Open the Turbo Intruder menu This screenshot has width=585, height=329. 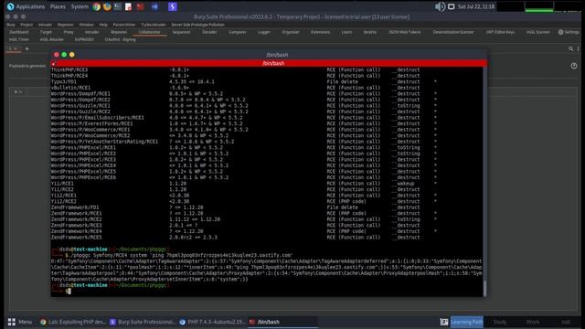coord(154,25)
